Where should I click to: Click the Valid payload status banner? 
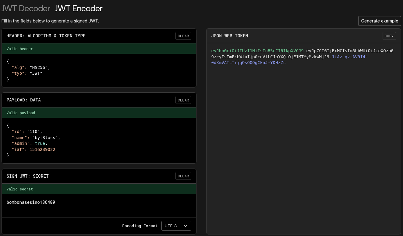point(99,113)
